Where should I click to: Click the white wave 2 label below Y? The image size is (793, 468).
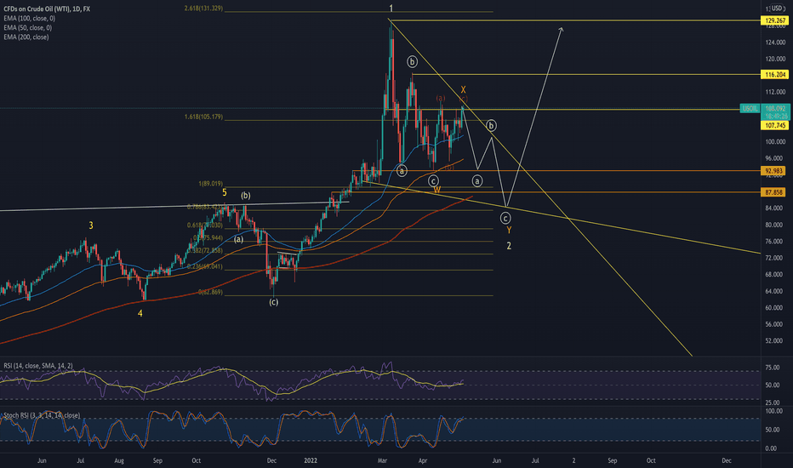pos(509,246)
